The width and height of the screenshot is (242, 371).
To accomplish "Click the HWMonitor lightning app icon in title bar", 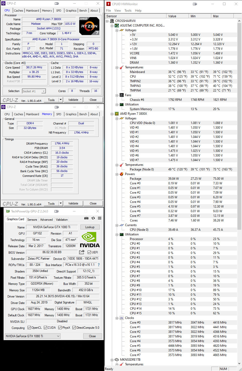I will tap(109, 4).
